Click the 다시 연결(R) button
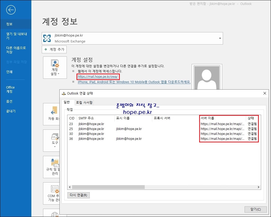The width and height of the screenshot is (271, 217). [79, 195]
